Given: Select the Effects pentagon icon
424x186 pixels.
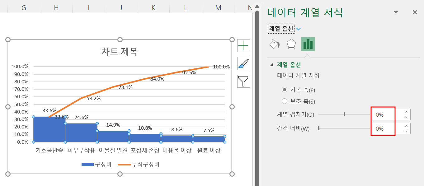Looking at the screenshot, I should click(x=291, y=44).
